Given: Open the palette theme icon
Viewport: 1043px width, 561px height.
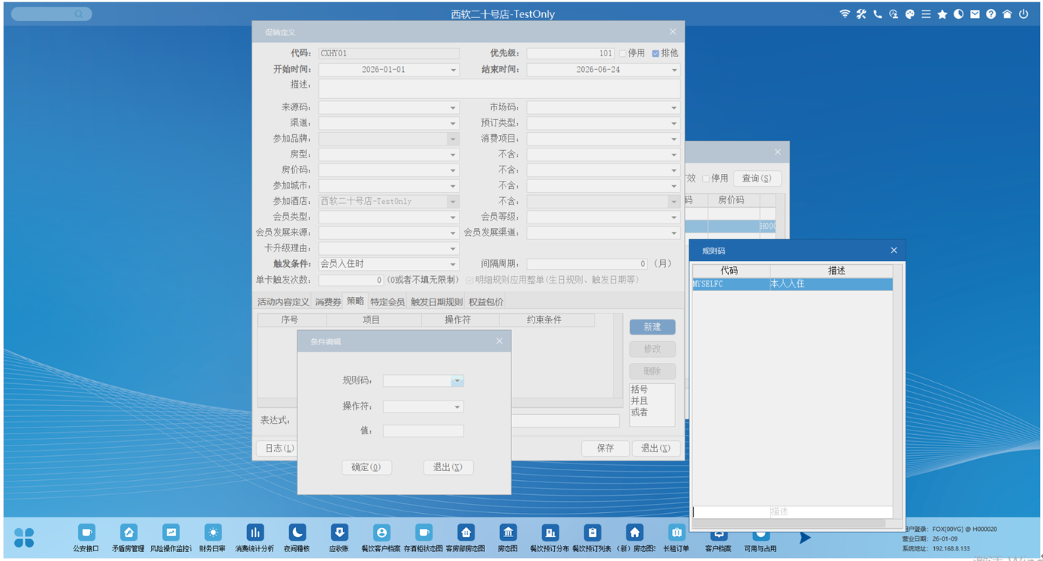Looking at the screenshot, I should click(910, 13).
